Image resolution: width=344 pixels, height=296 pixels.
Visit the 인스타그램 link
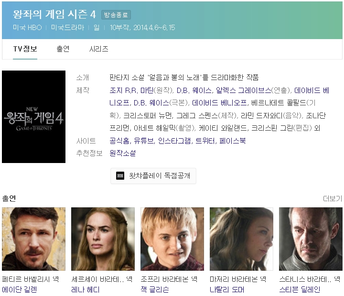(174, 141)
